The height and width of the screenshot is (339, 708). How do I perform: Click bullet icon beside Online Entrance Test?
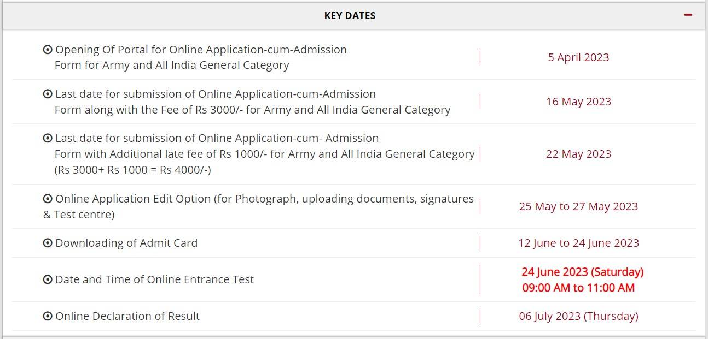tap(48, 279)
